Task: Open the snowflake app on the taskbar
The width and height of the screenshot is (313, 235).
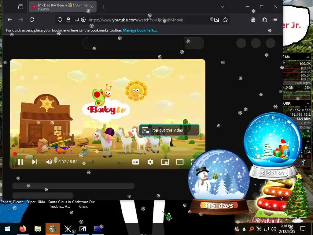Action: [x=68, y=229]
